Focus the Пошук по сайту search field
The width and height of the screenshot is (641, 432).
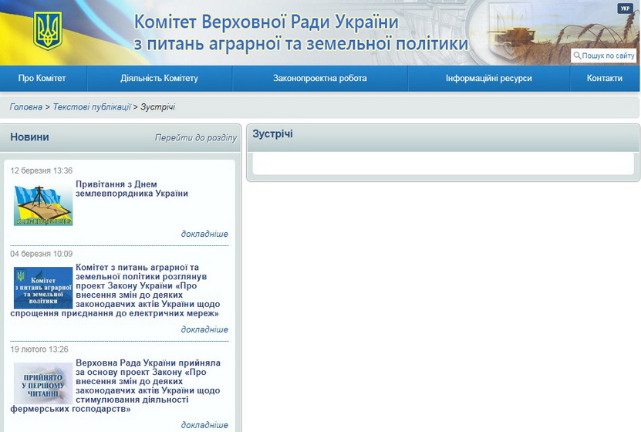click(604, 56)
